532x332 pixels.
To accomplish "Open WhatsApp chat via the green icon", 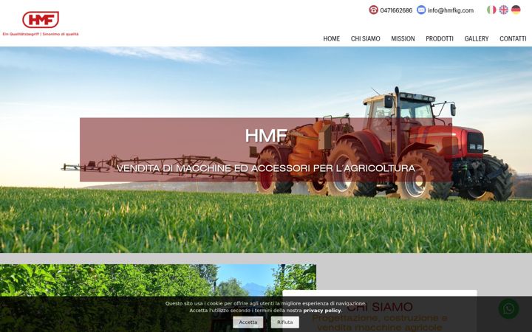I will (508, 308).
